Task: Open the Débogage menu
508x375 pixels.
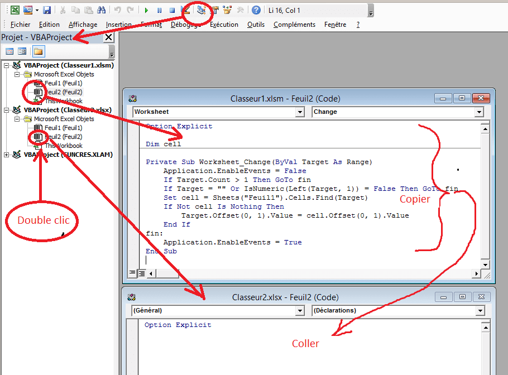Action: pyautogui.click(x=186, y=25)
